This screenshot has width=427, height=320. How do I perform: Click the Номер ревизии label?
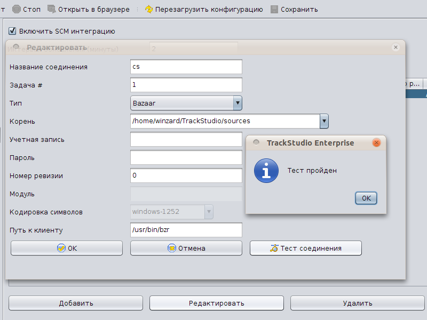click(36, 176)
